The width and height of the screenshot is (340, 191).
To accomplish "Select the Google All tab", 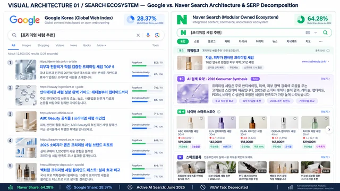I will 13,46.
